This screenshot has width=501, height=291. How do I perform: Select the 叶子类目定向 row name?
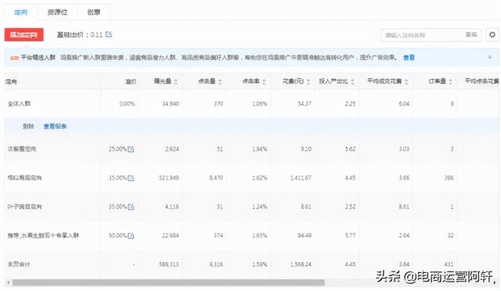tap(24, 207)
